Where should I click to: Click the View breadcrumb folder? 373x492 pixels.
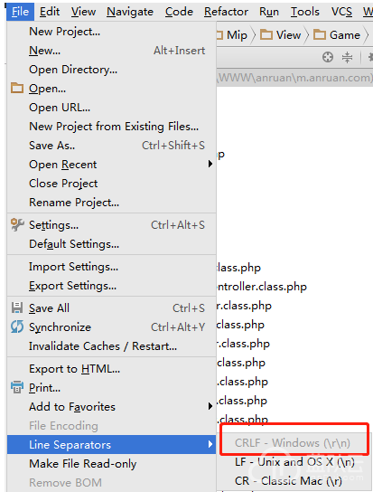coord(281,34)
